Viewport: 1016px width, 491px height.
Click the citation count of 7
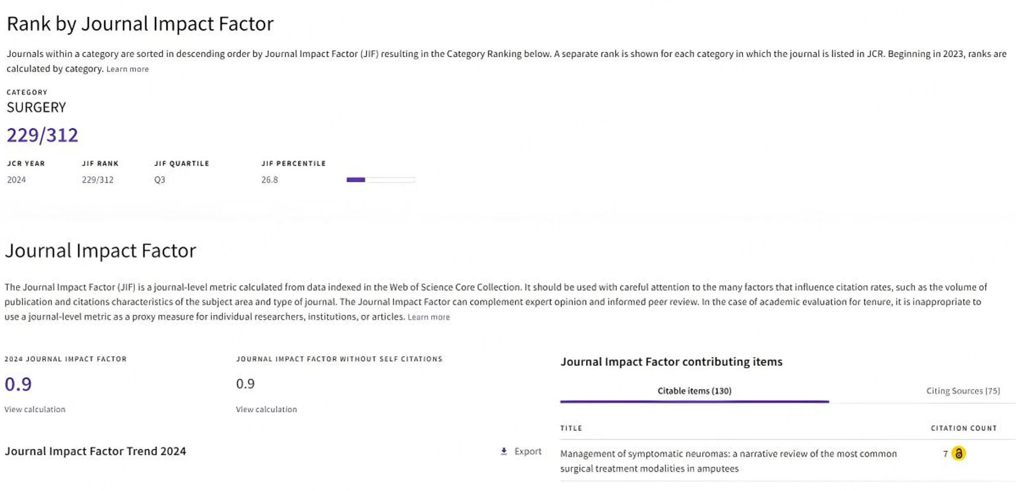click(944, 454)
